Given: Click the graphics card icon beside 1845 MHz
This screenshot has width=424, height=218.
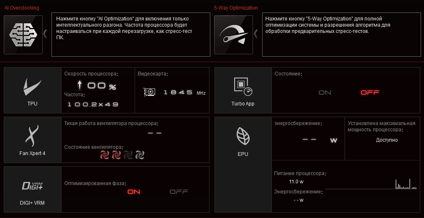Looking at the screenshot, I should pos(149,92).
